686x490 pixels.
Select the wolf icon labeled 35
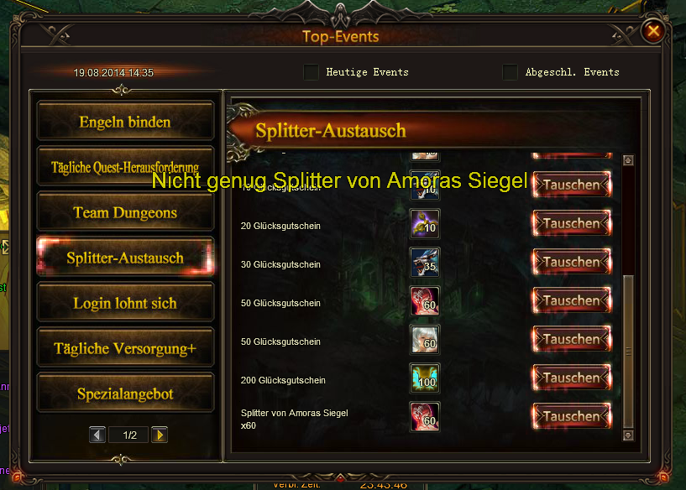[424, 263]
